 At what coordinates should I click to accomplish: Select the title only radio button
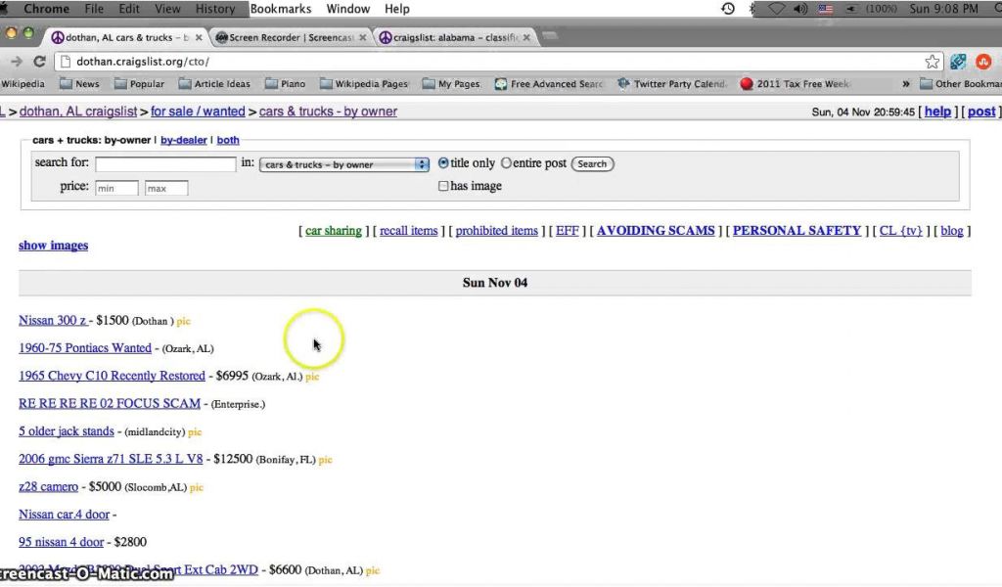[443, 162]
